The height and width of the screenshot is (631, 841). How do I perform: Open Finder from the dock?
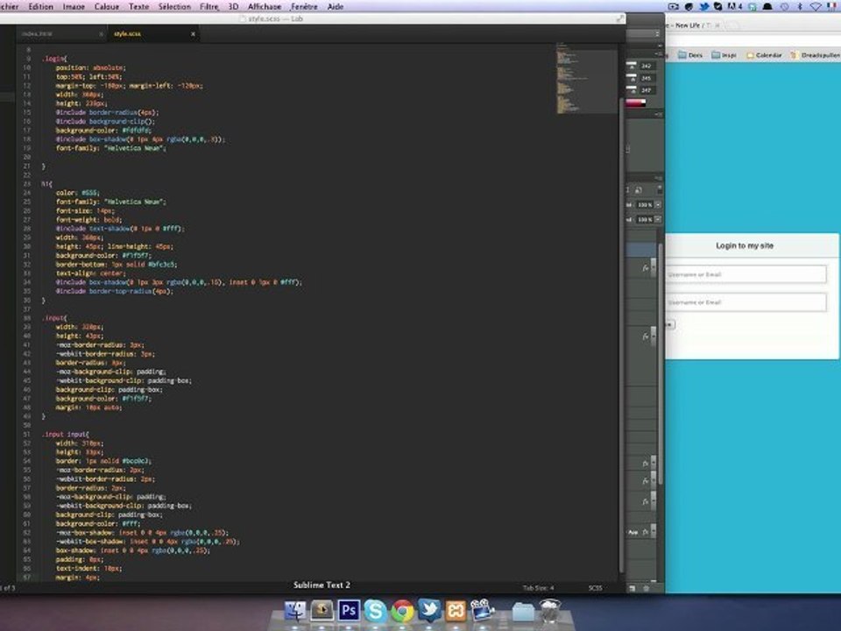[294, 611]
